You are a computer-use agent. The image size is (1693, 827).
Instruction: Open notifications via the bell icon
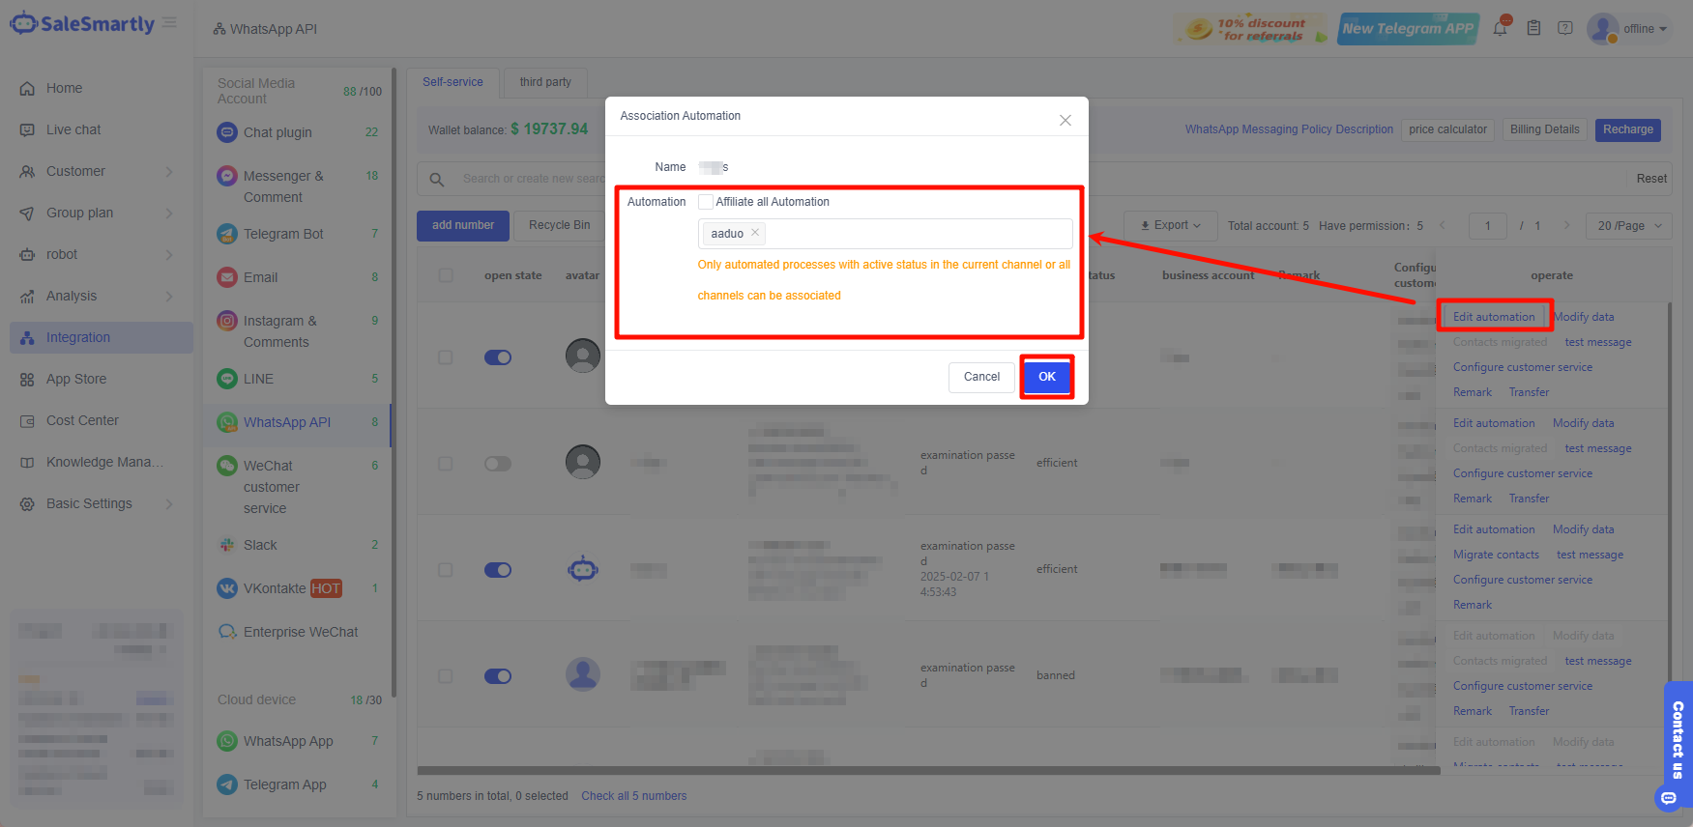(1501, 28)
